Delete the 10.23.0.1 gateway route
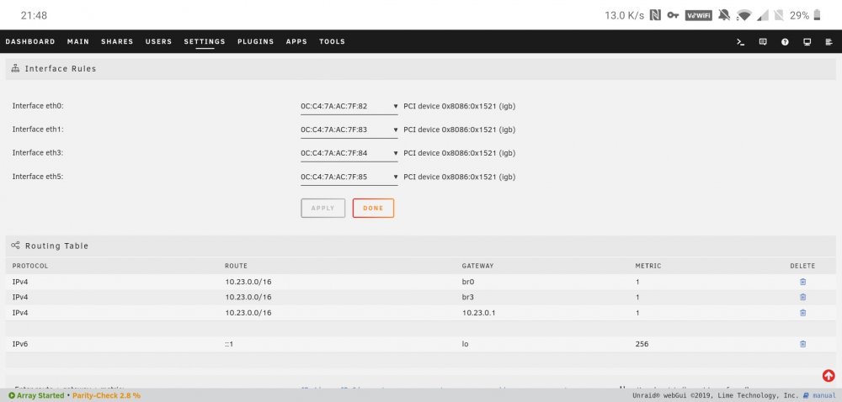The width and height of the screenshot is (842, 402). click(x=802, y=313)
